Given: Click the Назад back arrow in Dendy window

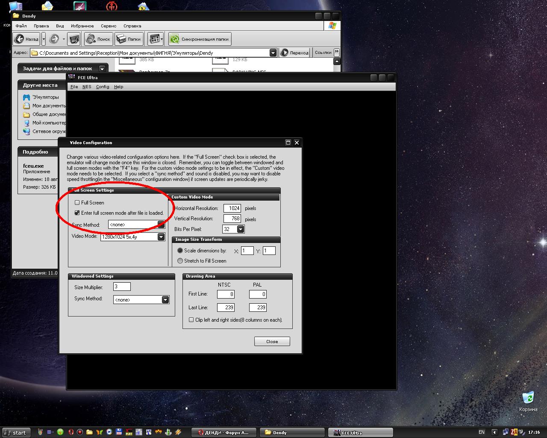Looking at the screenshot, I should (x=19, y=39).
